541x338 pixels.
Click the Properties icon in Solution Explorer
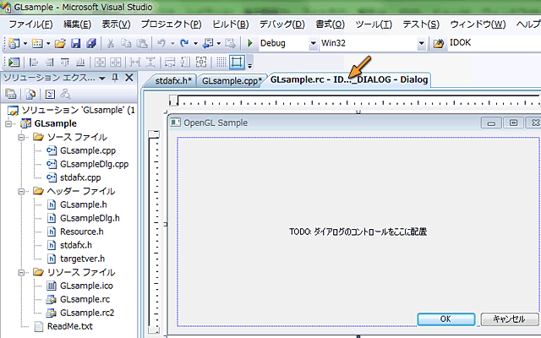pyautogui.click(x=11, y=94)
